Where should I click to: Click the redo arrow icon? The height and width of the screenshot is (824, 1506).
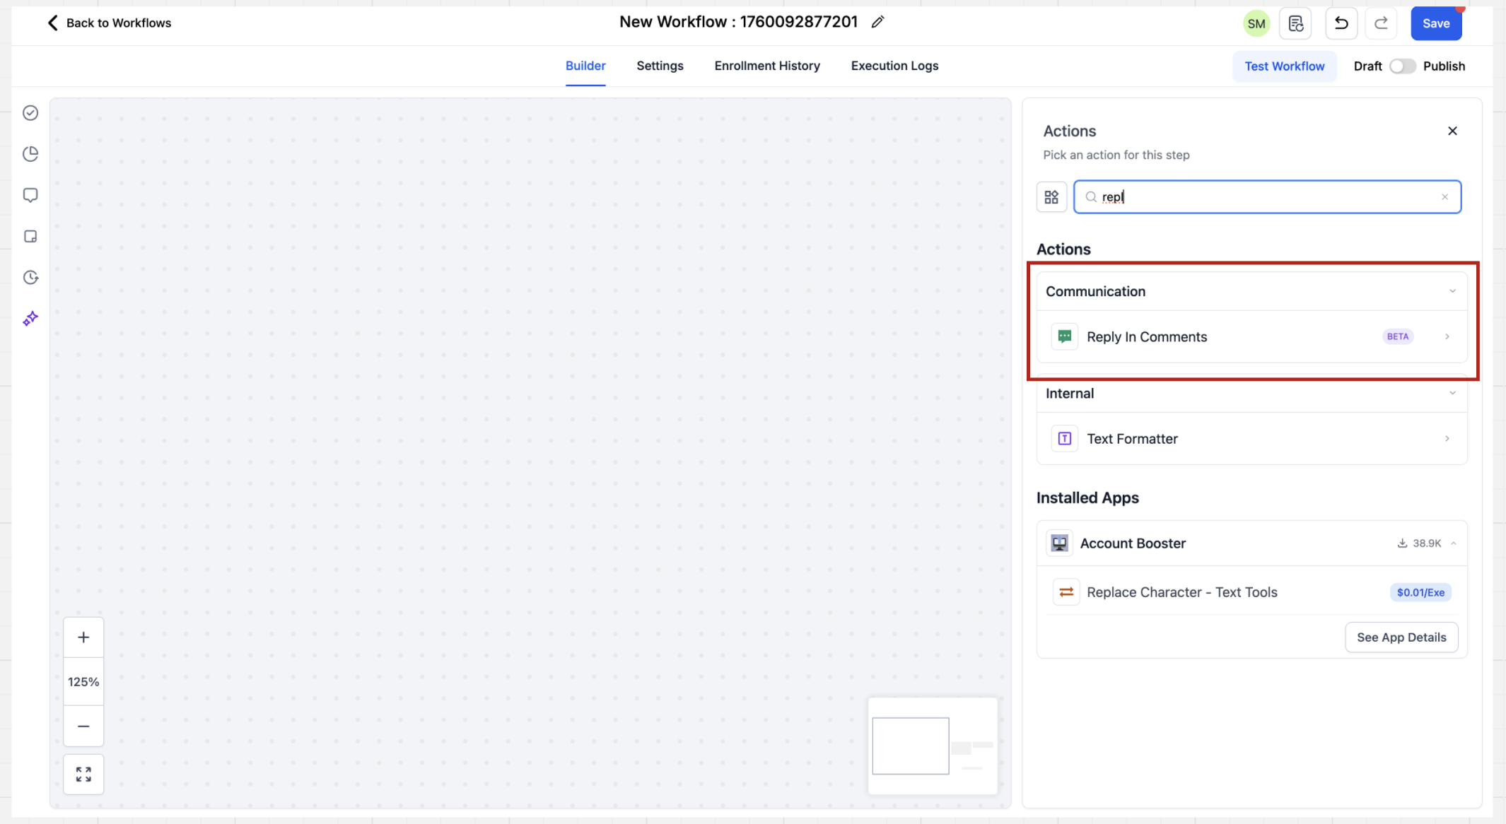1381,23
